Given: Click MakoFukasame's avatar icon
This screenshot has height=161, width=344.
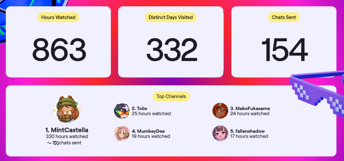Looking at the screenshot, I should click(220, 111).
